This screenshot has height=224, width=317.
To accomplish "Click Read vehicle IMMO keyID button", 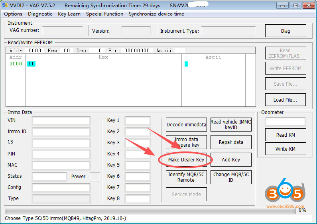I will click(x=231, y=124).
